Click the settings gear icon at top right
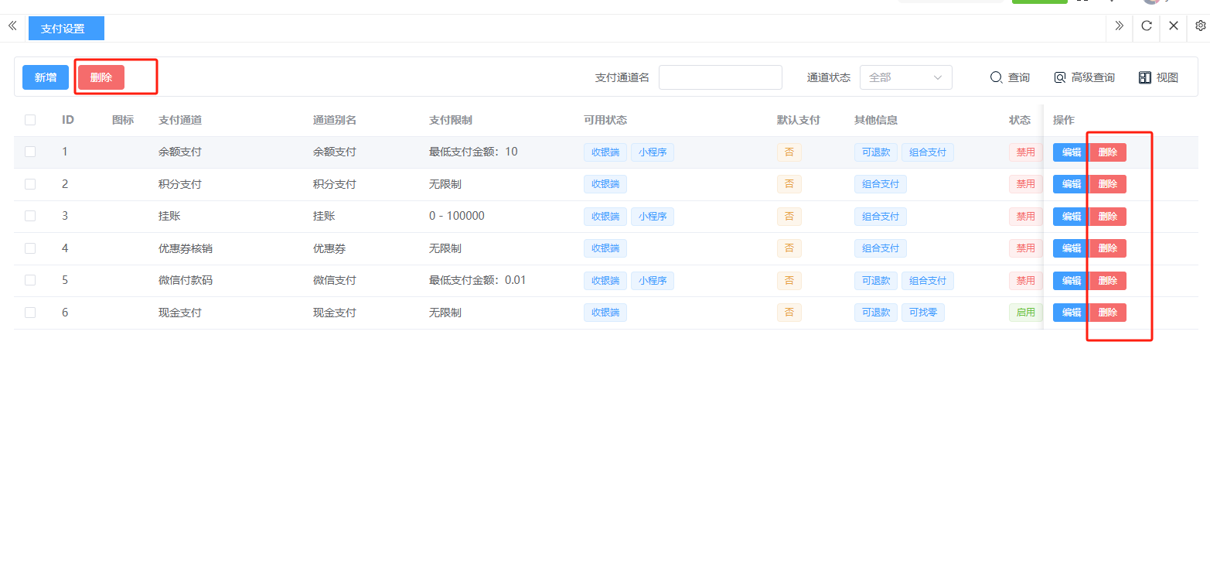 coord(1200,26)
